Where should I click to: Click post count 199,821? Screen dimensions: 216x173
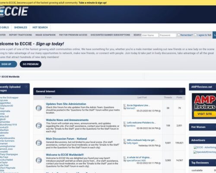(x=179, y=143)
